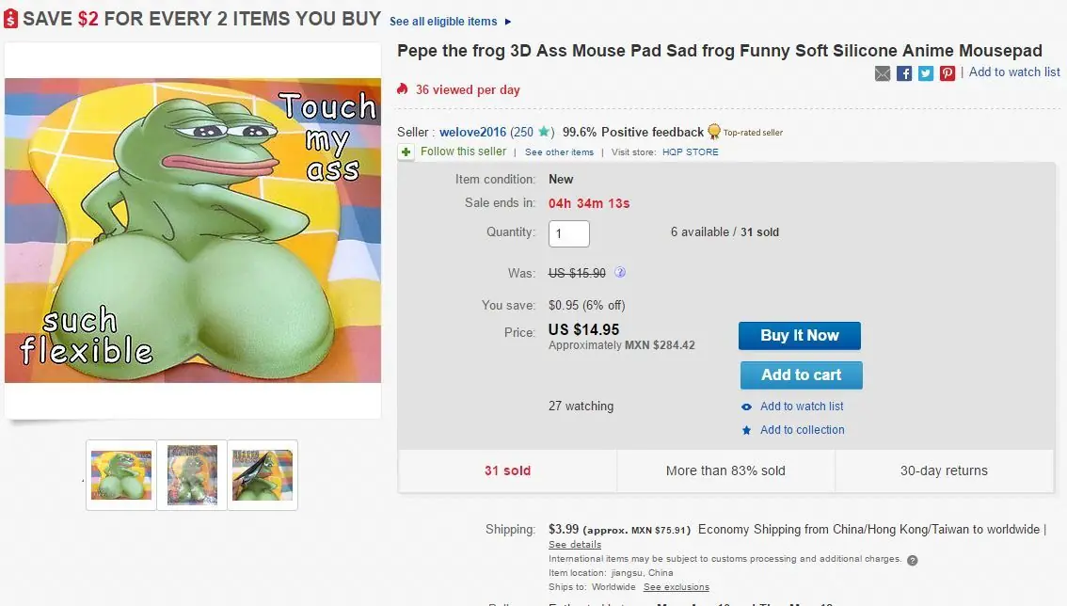1067x606 pixels.
Task: Share listing via email icon
Action: 883,73
